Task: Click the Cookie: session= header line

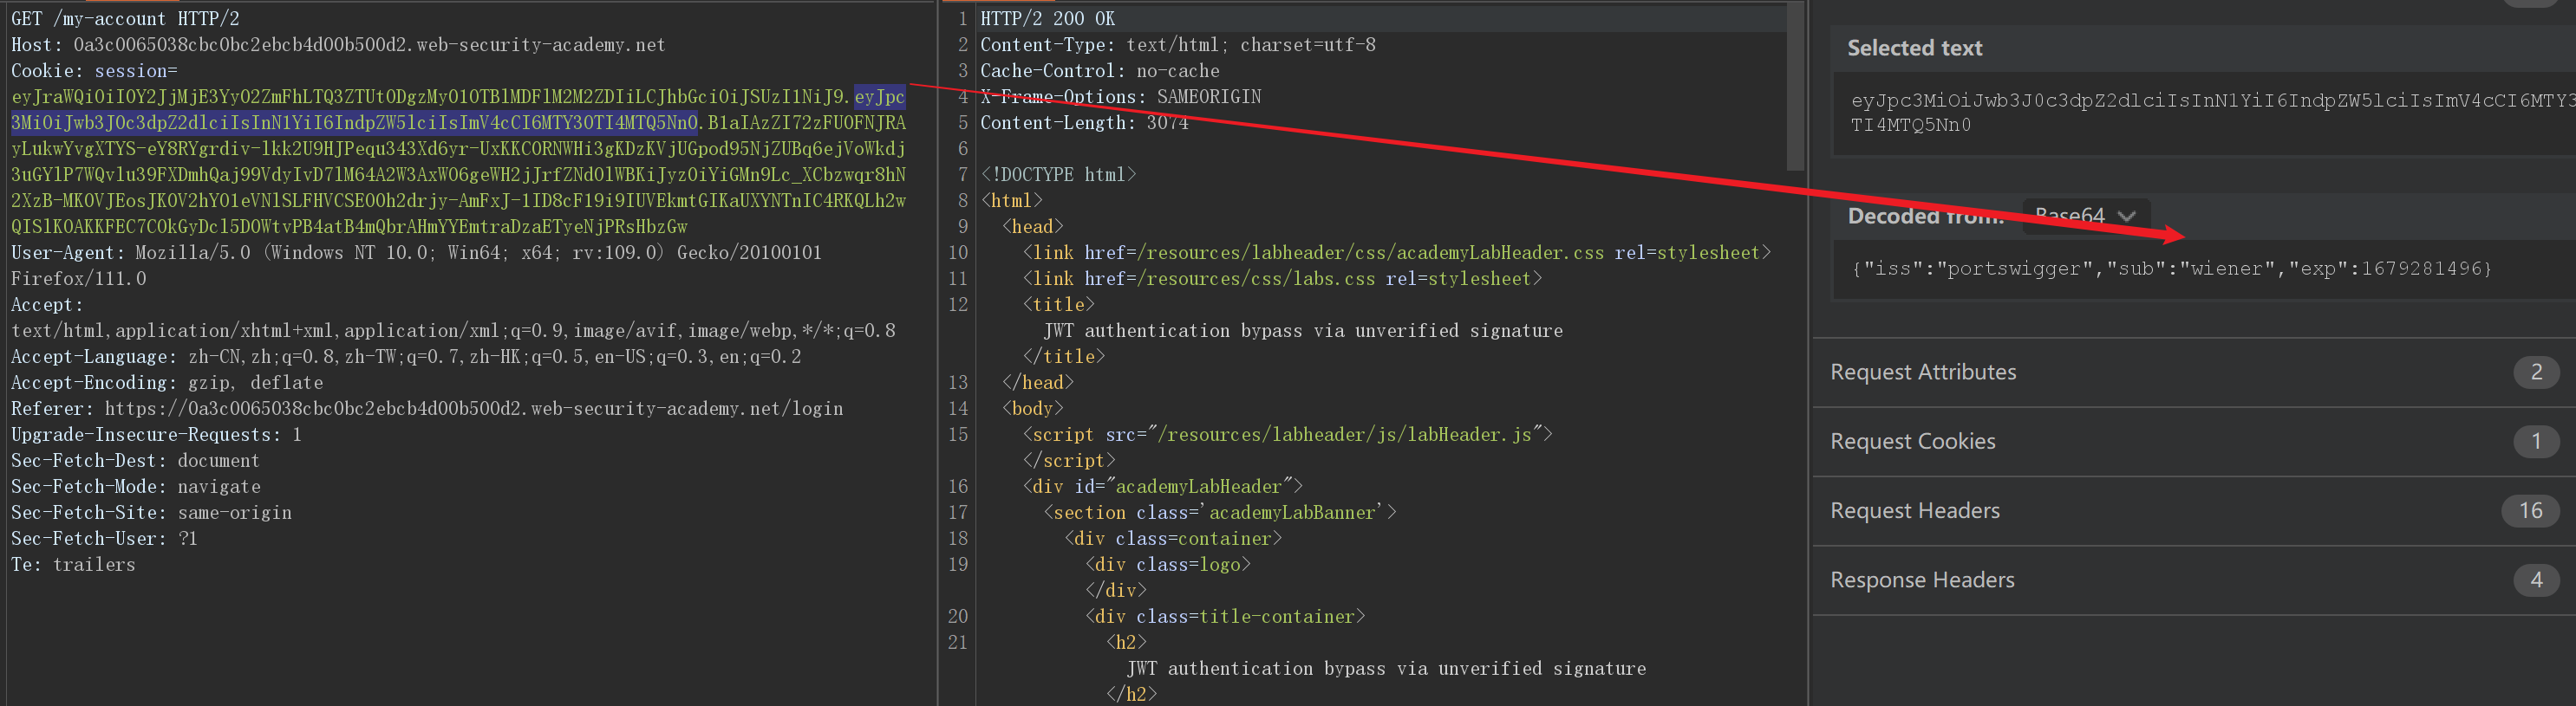Action: click(94, 71)
